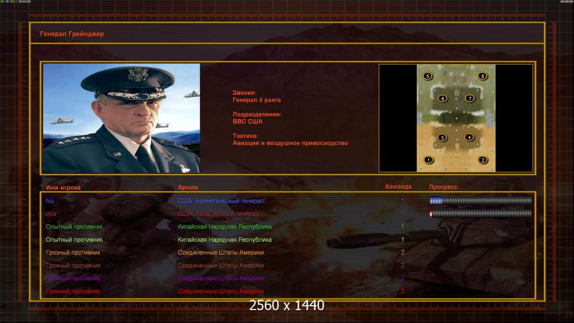Select start position 6 on the map
Viewport: 574px width, 323px height.
pyautogui.click(x=443, y=99)
